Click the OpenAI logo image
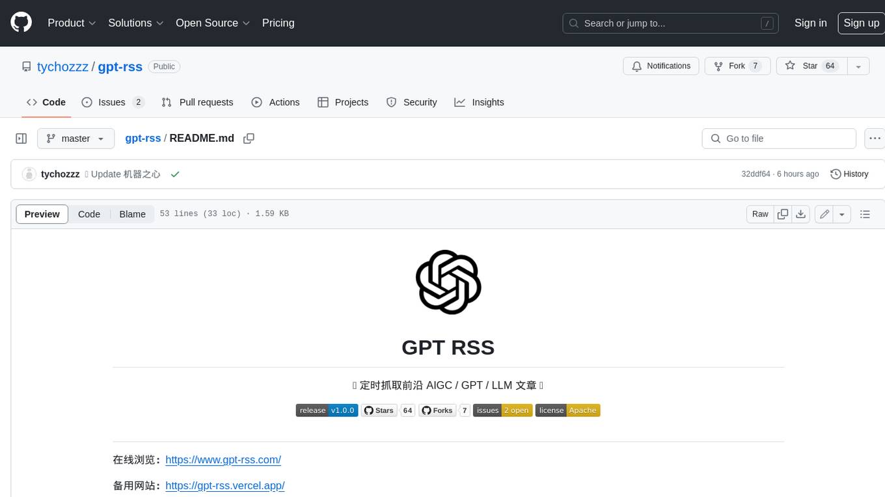The image size is (885, 497). click(448, 282)
